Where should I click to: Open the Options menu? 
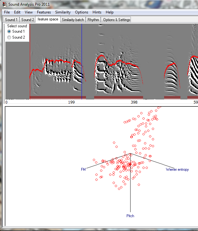(82, 12)
